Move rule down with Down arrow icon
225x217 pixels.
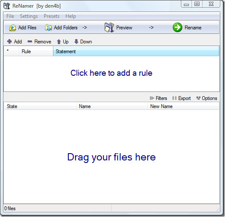coord(76,42)
